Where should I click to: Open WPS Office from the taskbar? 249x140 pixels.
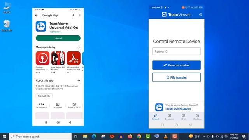(112, 136)
